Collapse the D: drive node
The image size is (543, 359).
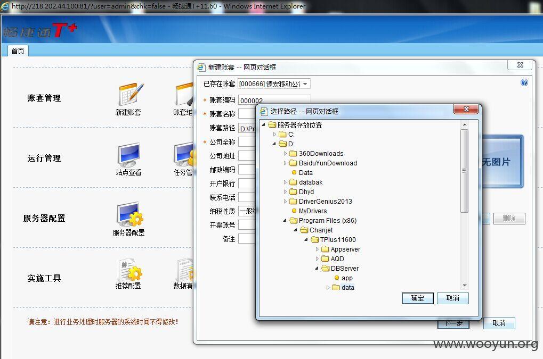(274, 144)
